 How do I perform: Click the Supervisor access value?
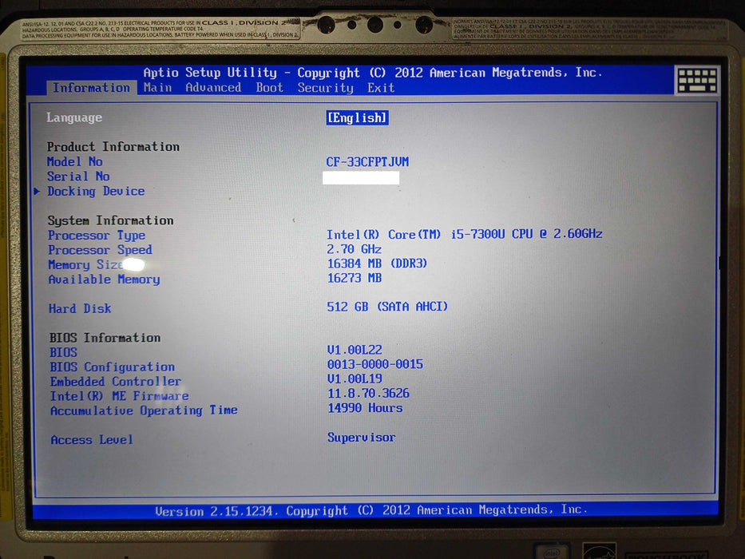coord(361,438)
